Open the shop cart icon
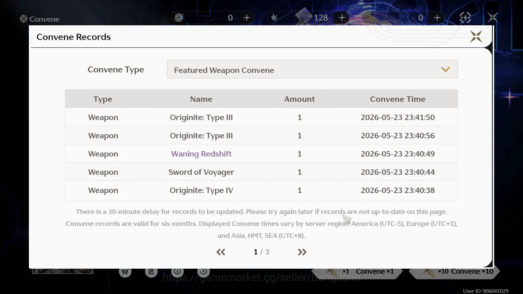Screen dimensions: 523x294 (125, 272)
